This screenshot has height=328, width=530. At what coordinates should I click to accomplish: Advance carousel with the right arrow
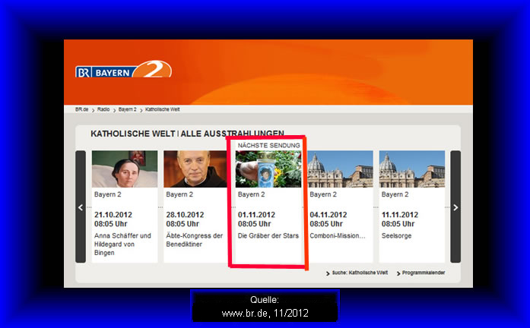coord(455,207)
